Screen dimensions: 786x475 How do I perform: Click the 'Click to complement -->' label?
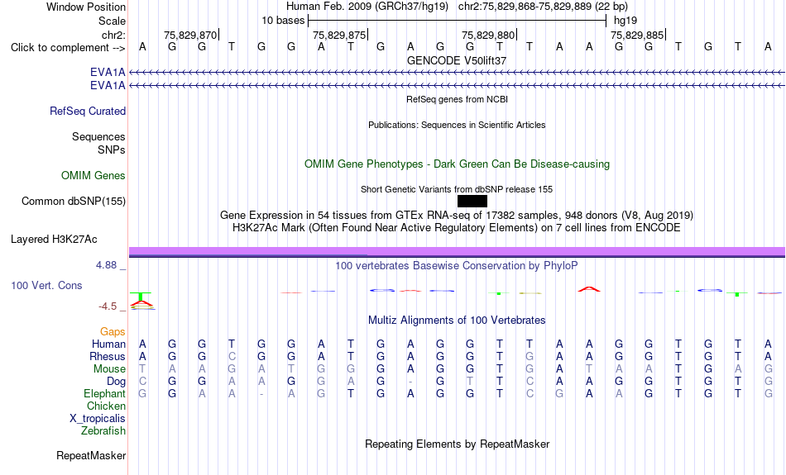tap(68, 48)
